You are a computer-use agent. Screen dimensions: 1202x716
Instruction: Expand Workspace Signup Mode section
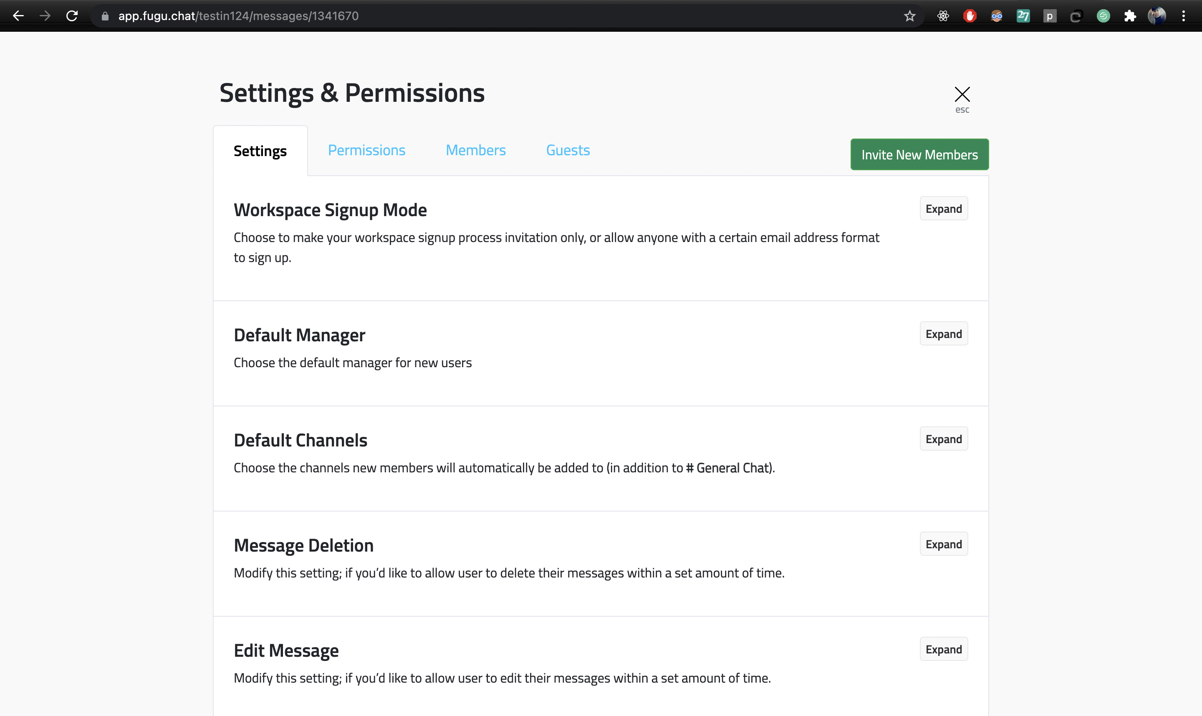pyautogui.click(x=943, y=209)
